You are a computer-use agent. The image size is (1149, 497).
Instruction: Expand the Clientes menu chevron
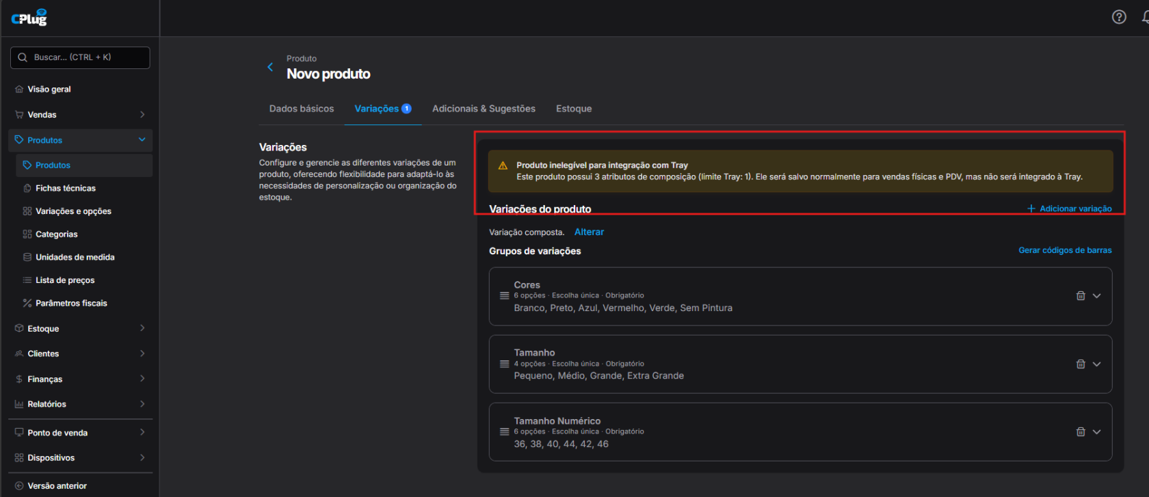click(142, 353)
